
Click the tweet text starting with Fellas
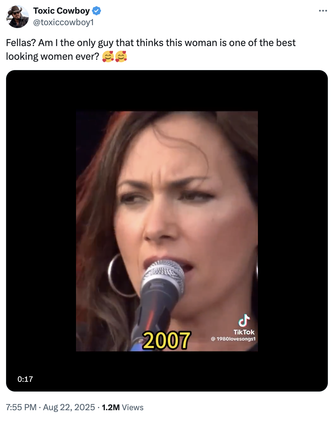pyautogui.click(x=151, y=50)
